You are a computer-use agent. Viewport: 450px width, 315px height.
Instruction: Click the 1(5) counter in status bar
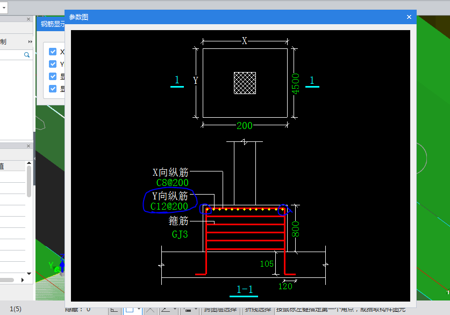(x=16, y=309)
